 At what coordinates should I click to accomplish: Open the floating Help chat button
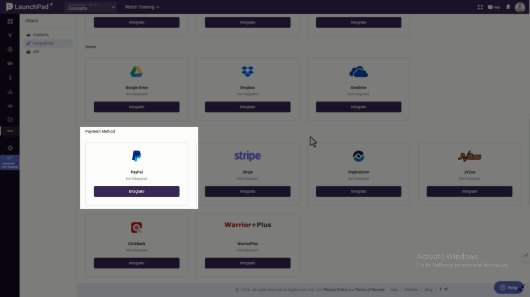coord(509,287)
